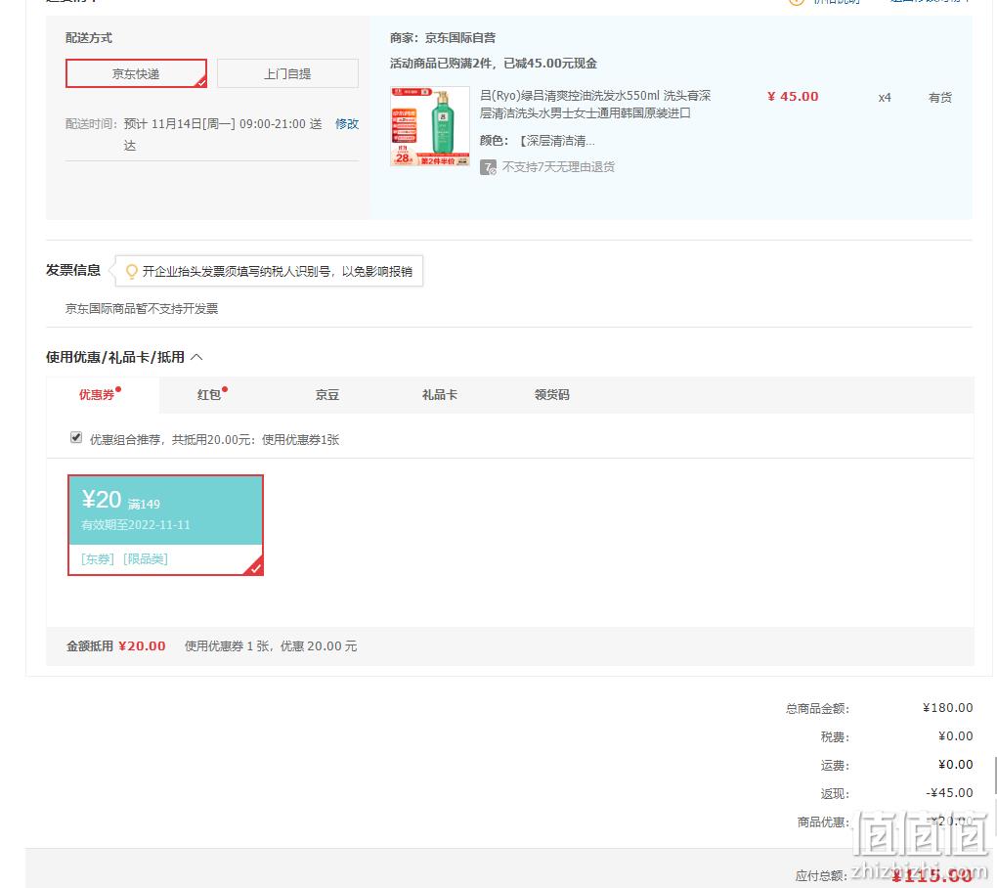The height and width of the screenshot is (888, 997).
Task: Choose 上门自提 pickup option
Action: coord(287,73)
